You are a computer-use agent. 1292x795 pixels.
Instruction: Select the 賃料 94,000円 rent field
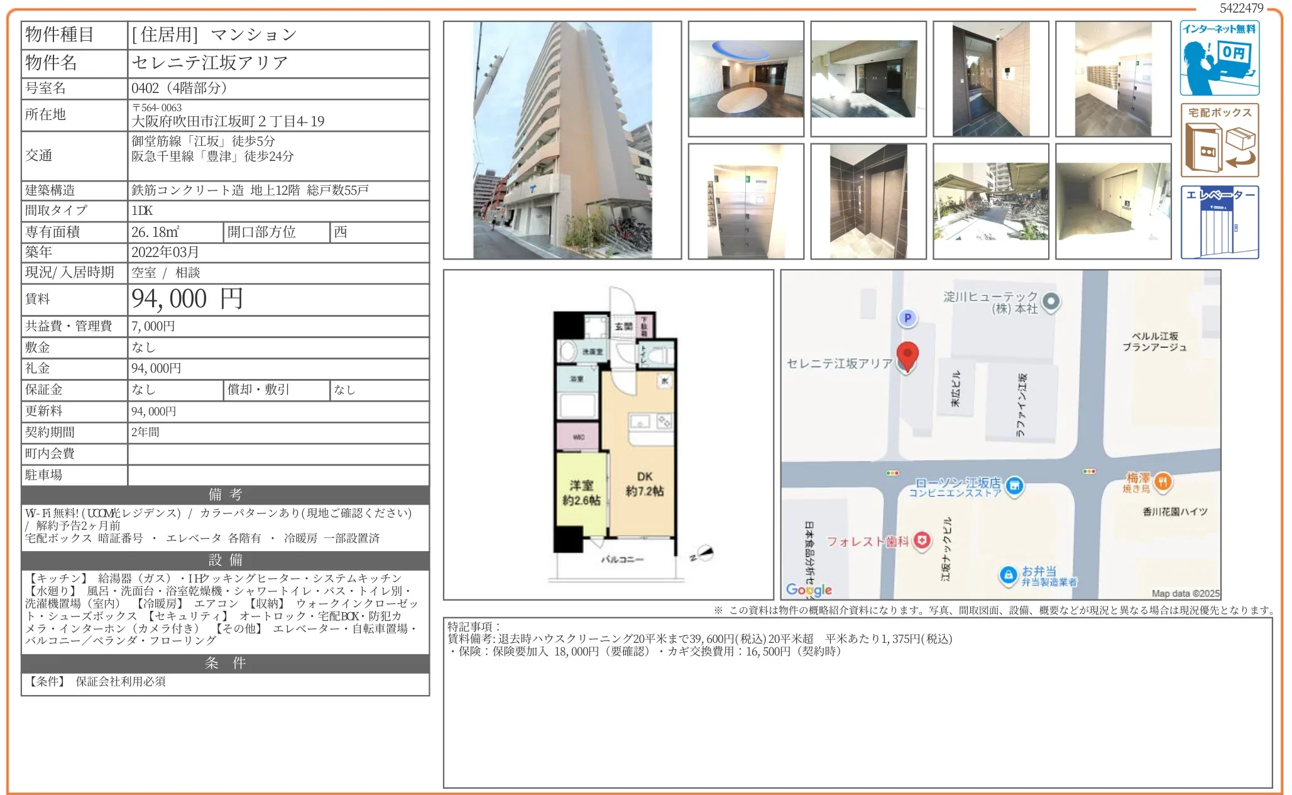pyautogui.click(x=185, y=299)
